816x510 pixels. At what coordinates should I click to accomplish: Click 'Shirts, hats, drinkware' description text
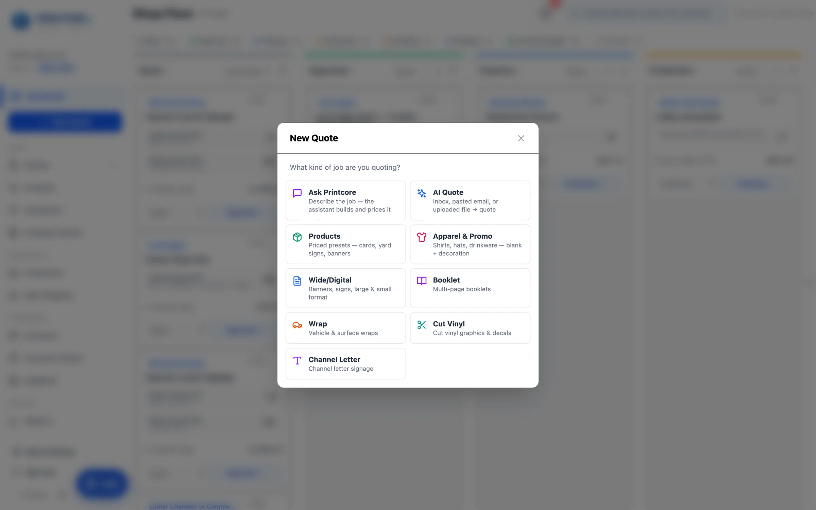[477, 249]
